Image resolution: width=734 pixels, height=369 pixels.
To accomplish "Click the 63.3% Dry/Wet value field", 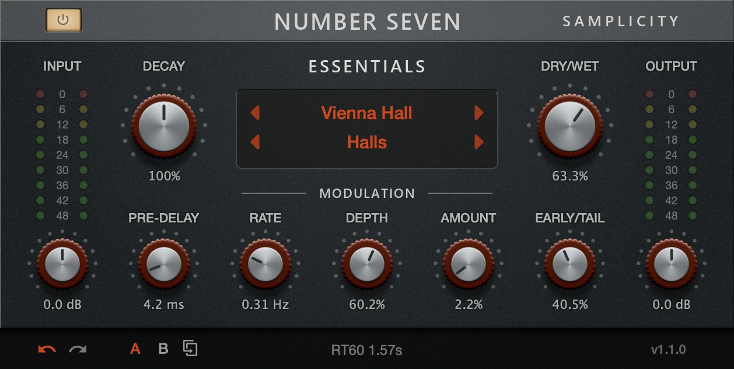I will tap(569, 176).
